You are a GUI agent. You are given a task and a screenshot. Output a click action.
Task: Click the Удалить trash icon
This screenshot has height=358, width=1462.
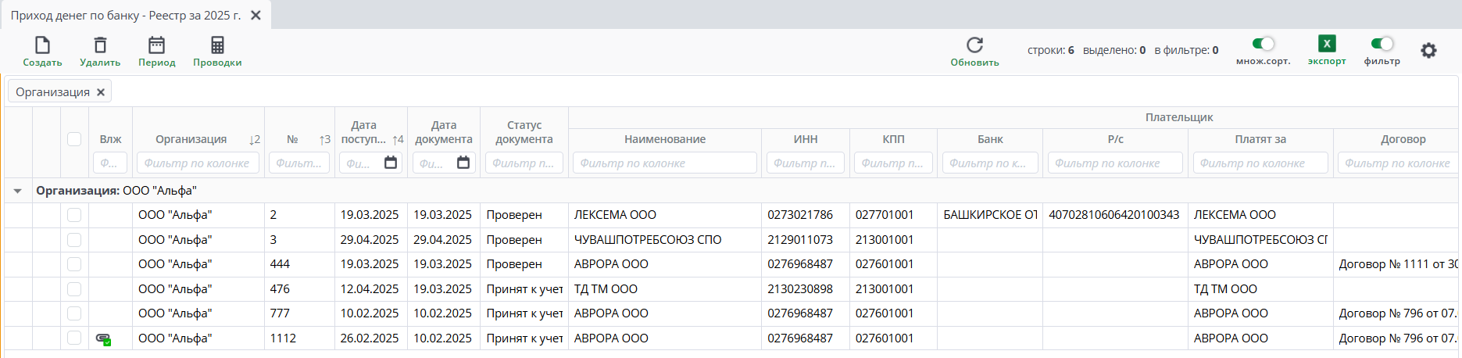tap(100, 45)
